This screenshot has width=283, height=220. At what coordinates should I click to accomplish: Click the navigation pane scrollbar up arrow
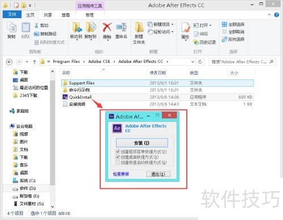coord(53,71)
